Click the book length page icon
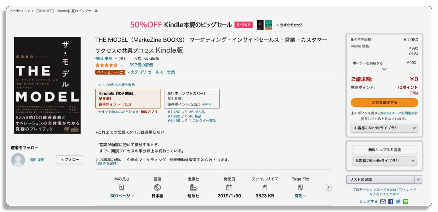Image resolution: width=438 pixels, height=212 pixels. coord(122,187)
